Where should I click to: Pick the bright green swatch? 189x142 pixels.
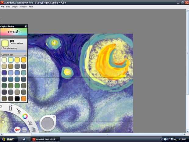click(x=17, y=86)
